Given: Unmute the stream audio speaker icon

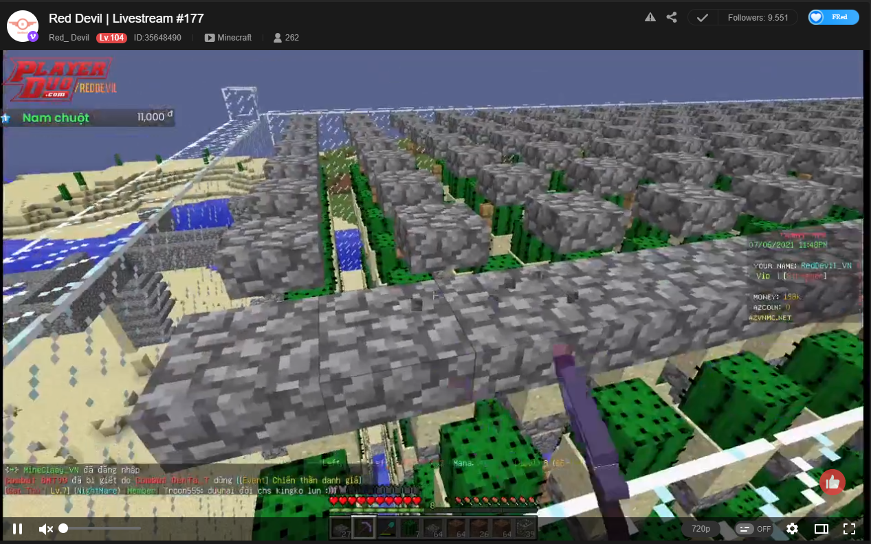Looking at the screenshot, I should point(46,529).
